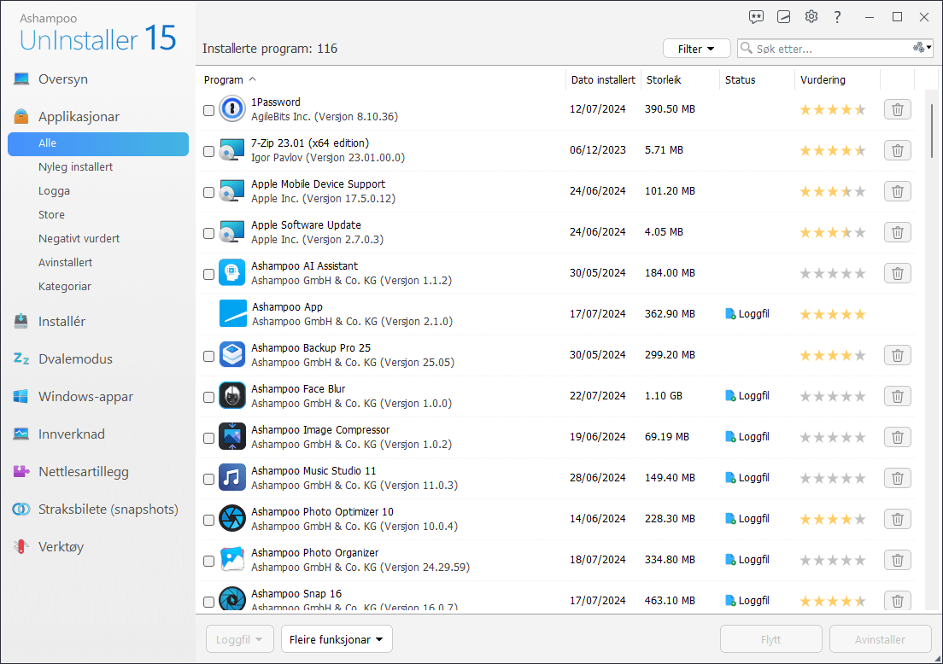Viewport: 943px width, 664px height.
Task: Click the Avinstaller button
Action: pyautogui.click(x=880, y=639)
